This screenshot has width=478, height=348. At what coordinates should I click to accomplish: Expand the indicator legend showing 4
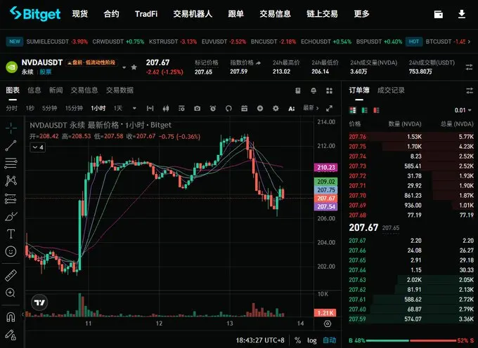pos(38,147)
